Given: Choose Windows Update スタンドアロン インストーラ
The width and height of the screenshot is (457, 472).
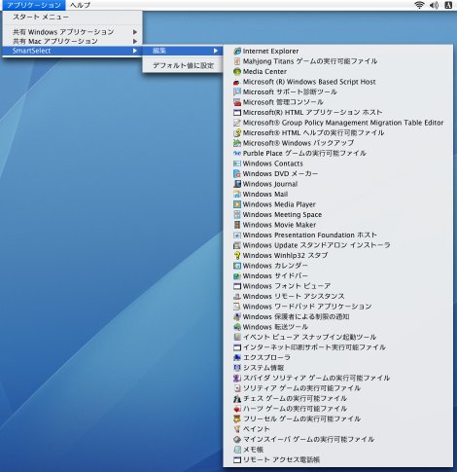Looking at the screenshot, I should 338,245.
